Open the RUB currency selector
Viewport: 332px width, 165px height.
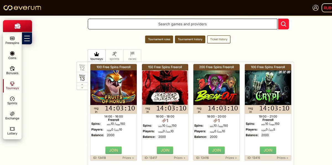[x=327, y=8]
